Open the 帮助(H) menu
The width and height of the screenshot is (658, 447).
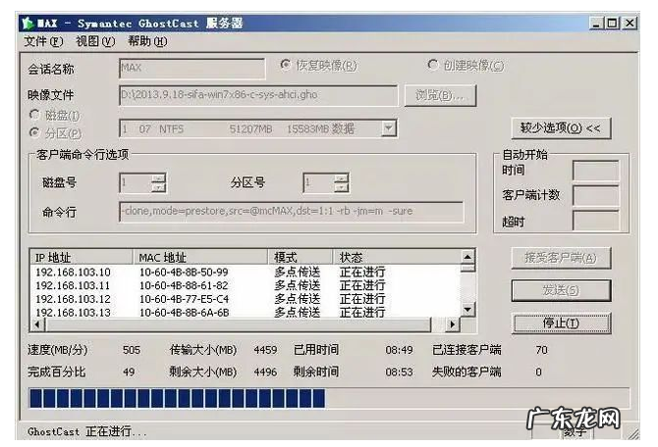tap(147, 41)
